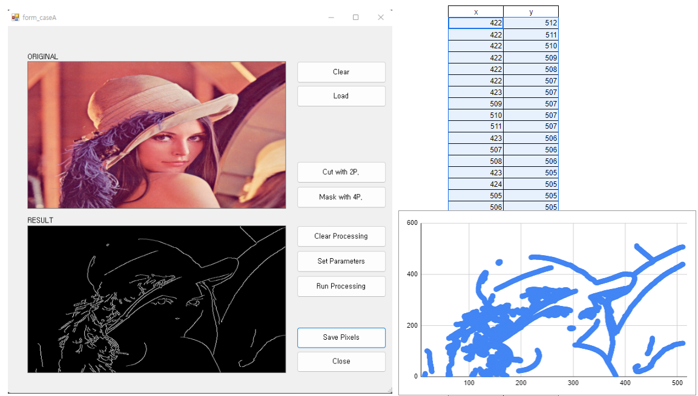Viewport: 698px width, 396px height.
Task: Start Run Processing
Action: (341, 286)
